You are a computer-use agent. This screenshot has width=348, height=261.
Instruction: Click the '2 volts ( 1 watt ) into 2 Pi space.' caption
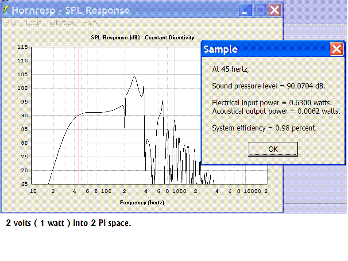coord(68,223)
